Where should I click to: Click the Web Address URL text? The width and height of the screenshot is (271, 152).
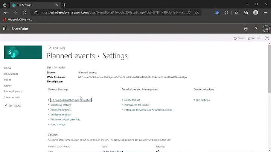132,77
